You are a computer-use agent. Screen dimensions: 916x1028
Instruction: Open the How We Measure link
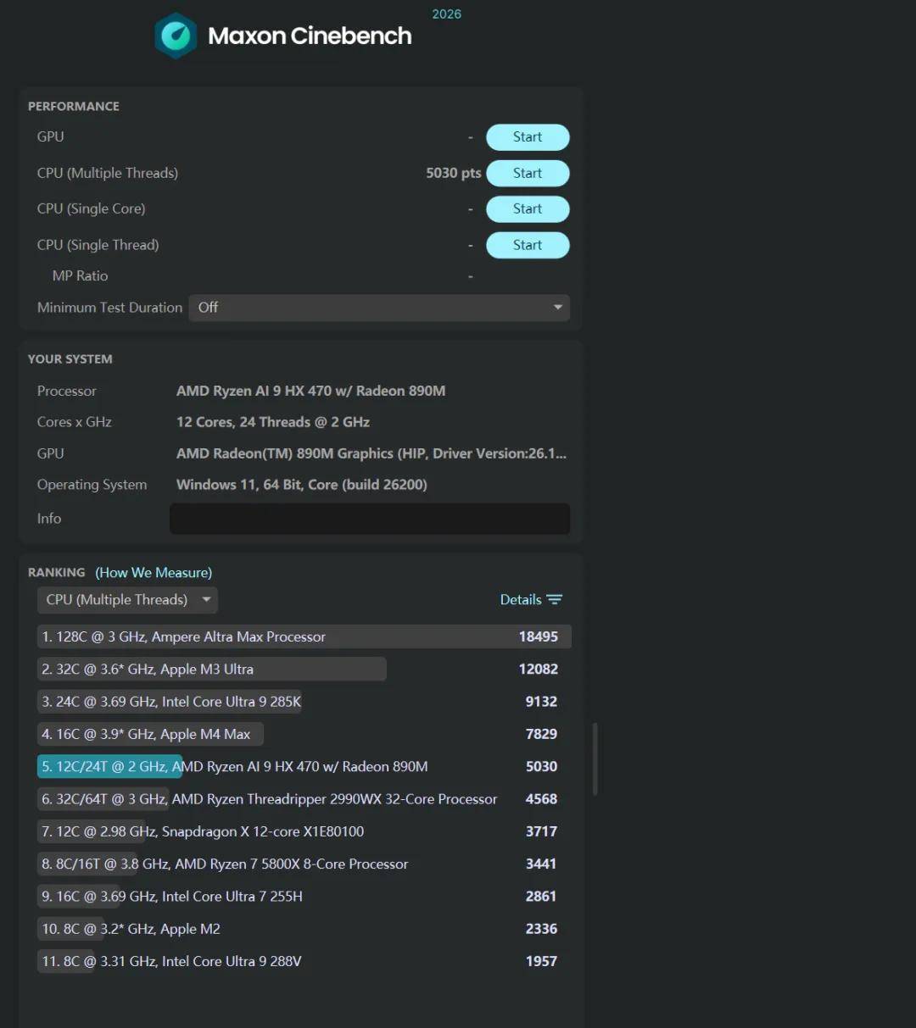point(154,573)
